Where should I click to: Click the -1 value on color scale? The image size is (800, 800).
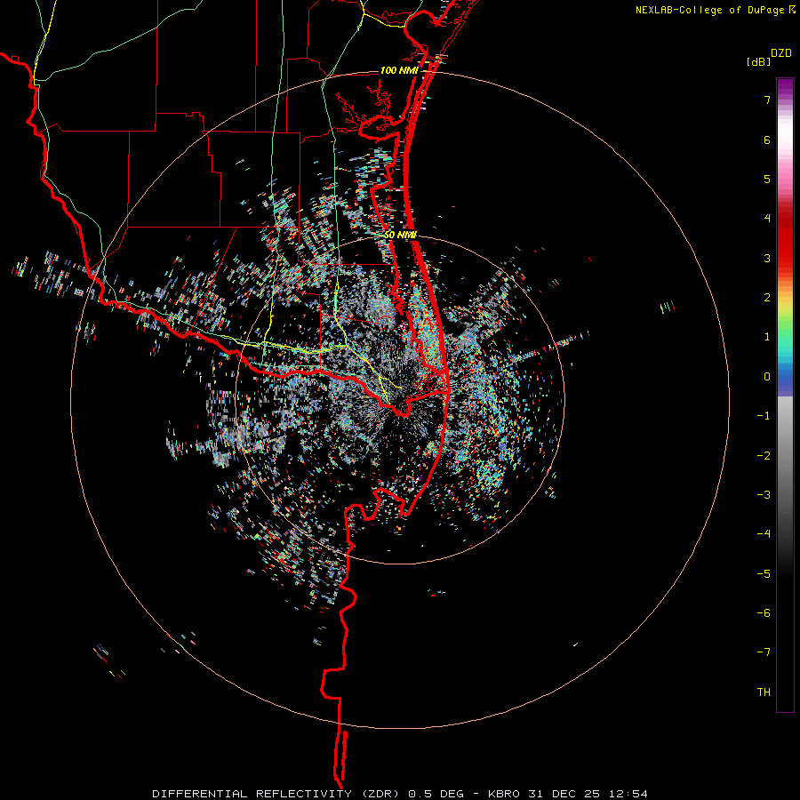[x=764, y=416]
